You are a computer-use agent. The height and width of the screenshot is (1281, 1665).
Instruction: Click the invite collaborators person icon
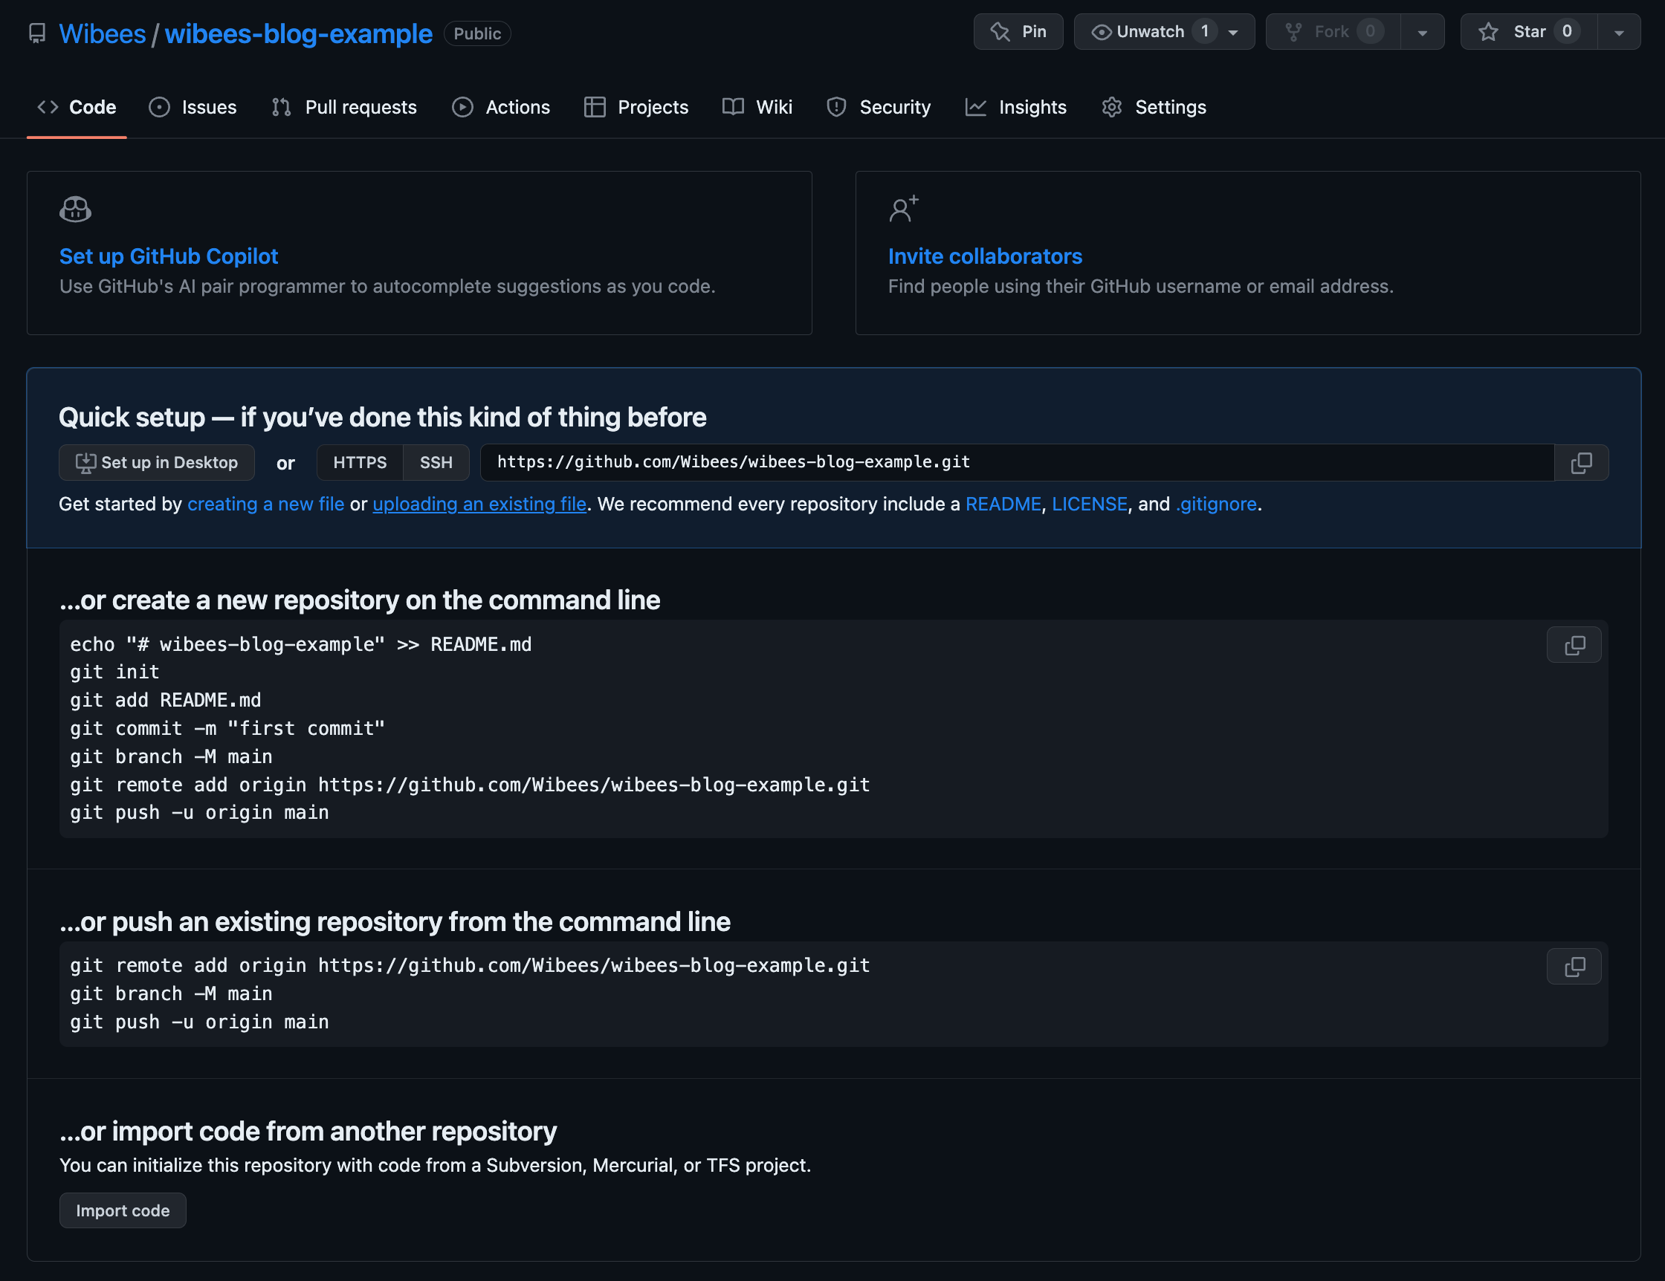coord(903,209)
